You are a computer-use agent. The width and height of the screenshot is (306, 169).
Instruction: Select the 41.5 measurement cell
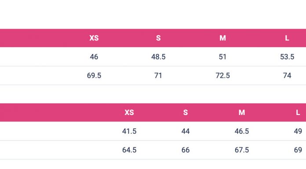click(x=129, y=131)
